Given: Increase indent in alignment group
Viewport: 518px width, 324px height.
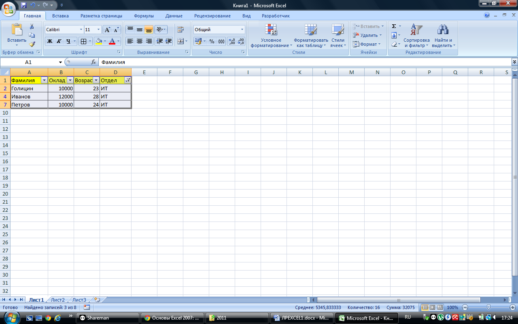Looking at the screenshot, I should 169,41.
